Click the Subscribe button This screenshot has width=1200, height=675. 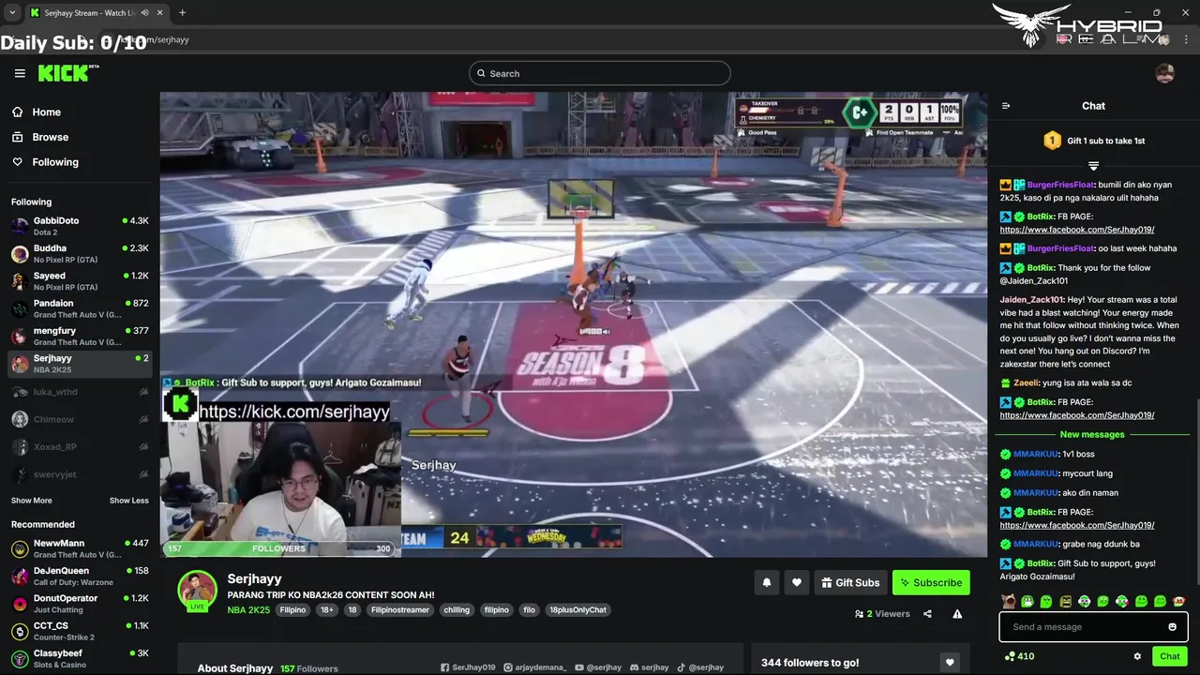click(931, 582)
